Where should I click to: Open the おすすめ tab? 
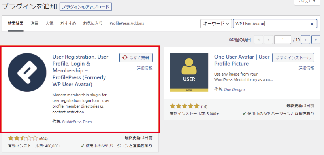tap(68, 23)
